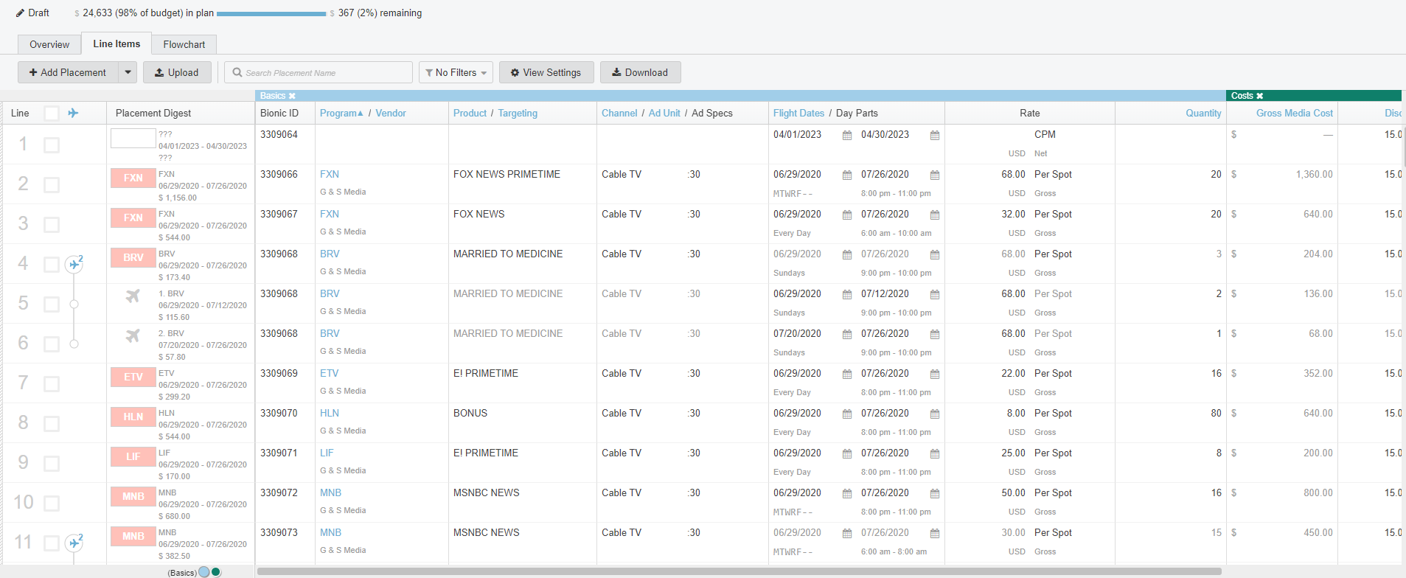The height and width of the screenshot is (578, 1406).
Task: Click the budget progress bar
Action: [x=271, y=13]
